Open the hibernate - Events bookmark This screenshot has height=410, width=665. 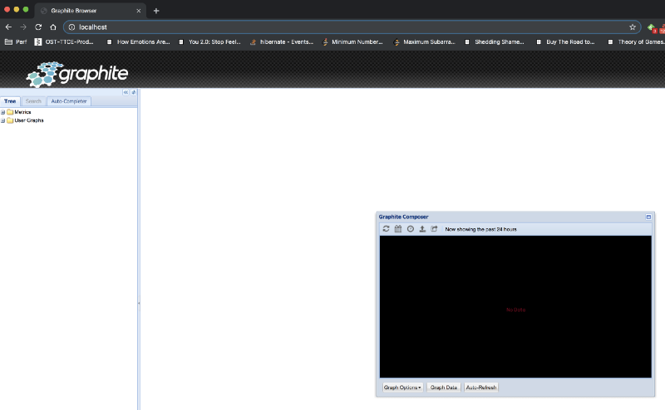point(282,42)
